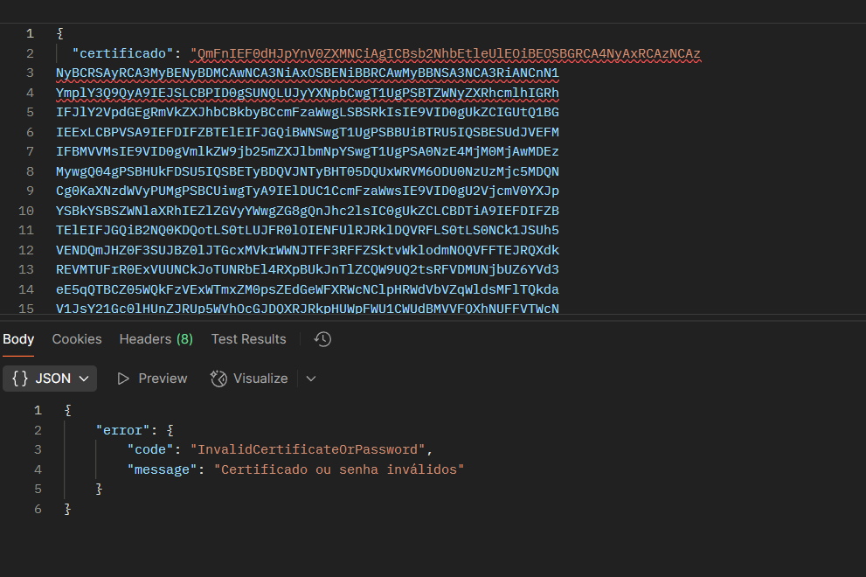Viewport: 866px width, 577px height.
Task: Click the "certificado" key in request body
Action: point(122,53)
